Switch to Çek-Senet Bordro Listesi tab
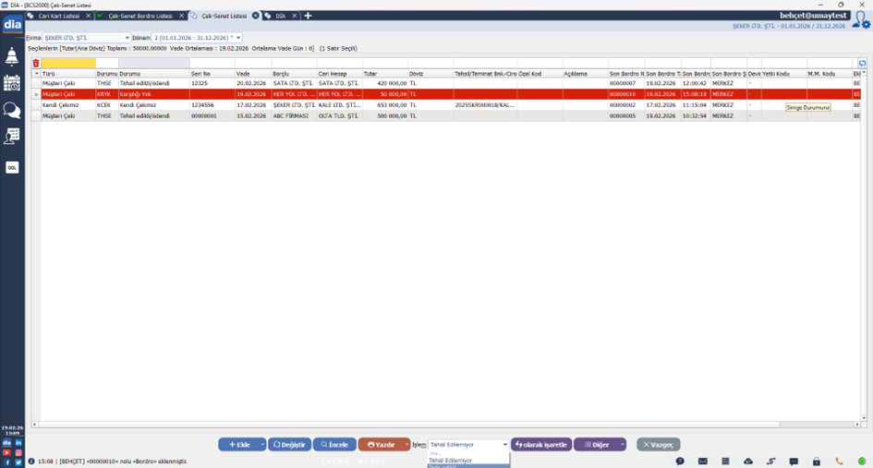 click(x=139, y=16)
